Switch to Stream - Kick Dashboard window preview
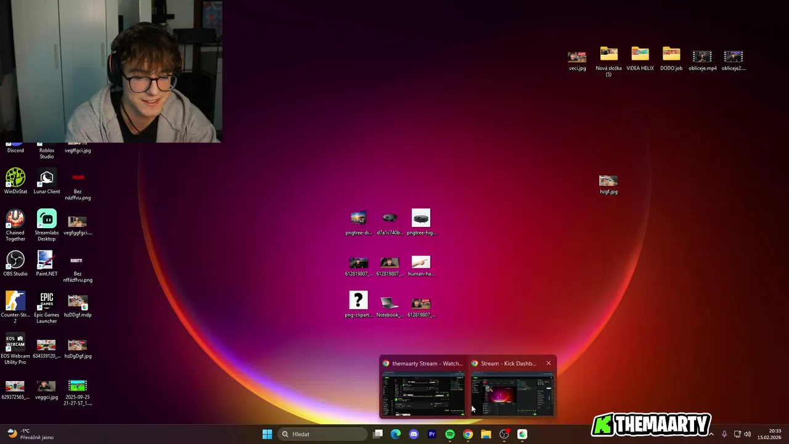This screenshot has height=444, width=789. (x=512, y=387)
